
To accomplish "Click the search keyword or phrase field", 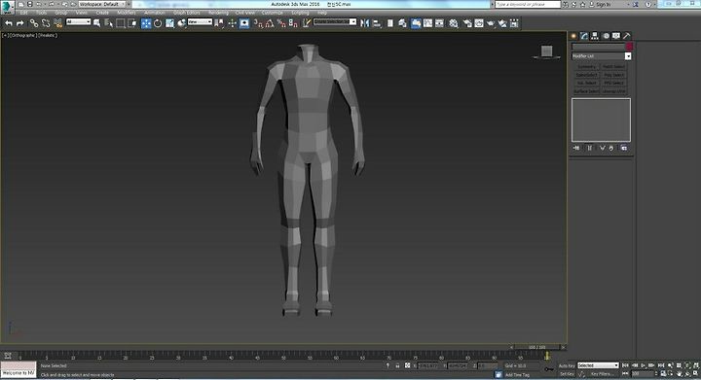I will point(528,4).
